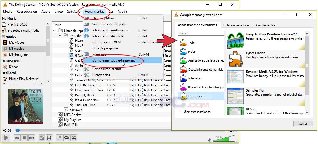Choose Personalizar interfaz menu entry

(x=123, y=69)
